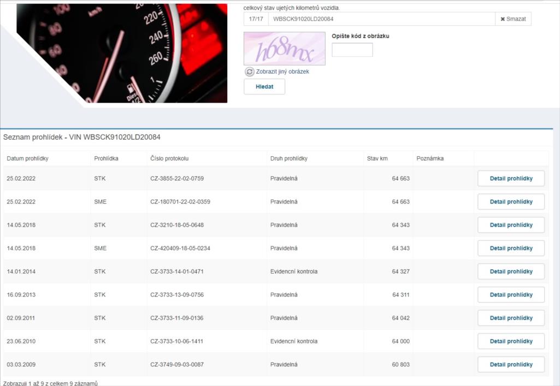Click the Číslo protokolu column header
This screenshot has height=386, width=560.
pos(169,159)
